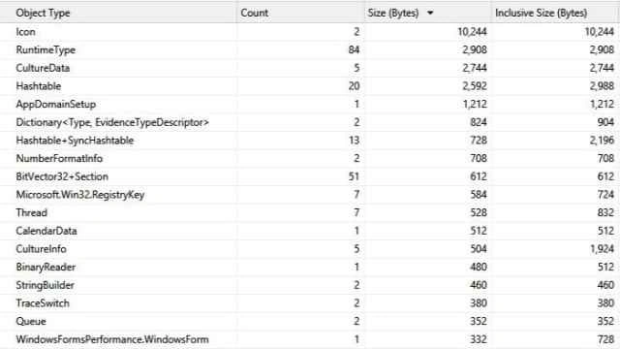Image resolution: width=620 pixels, height=349 pixels.
Task: Select the CalendarData row
Action: 310,231
